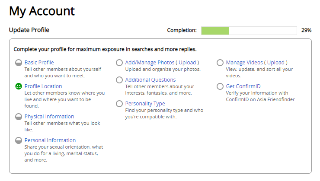
Task: Click the Upload link next to photos
Action: click(x=187, y=63)
